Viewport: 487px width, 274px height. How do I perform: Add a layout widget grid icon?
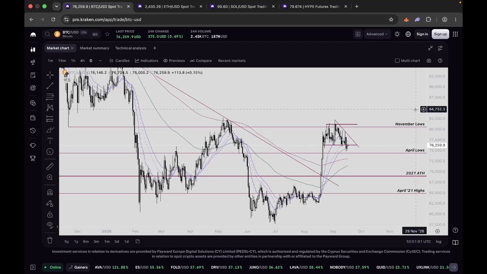[358, 34]
